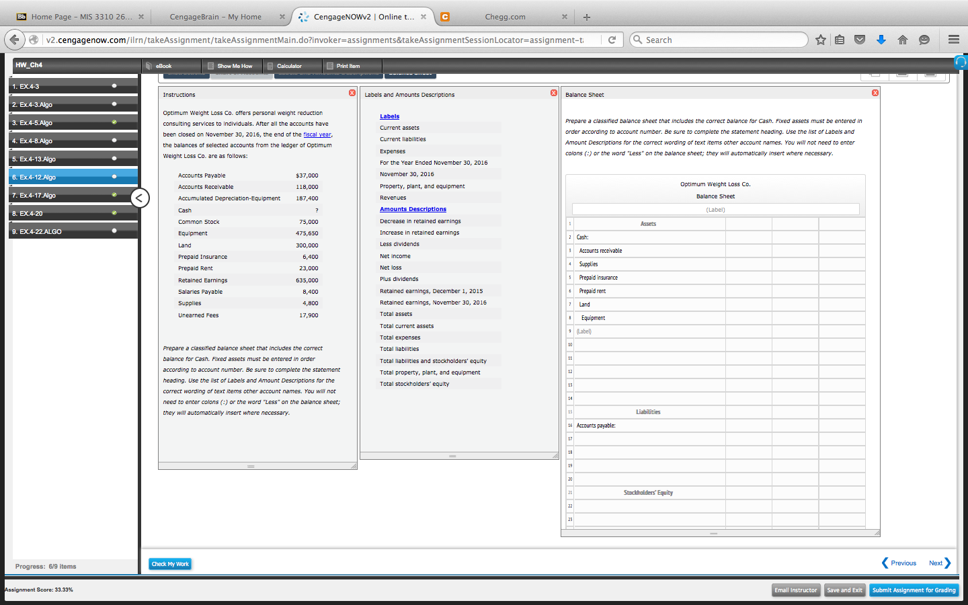Viewport: 968px width, 605px height.
Task: Click the Label input field on the balance sheet
Action: [x=715, y=209]
